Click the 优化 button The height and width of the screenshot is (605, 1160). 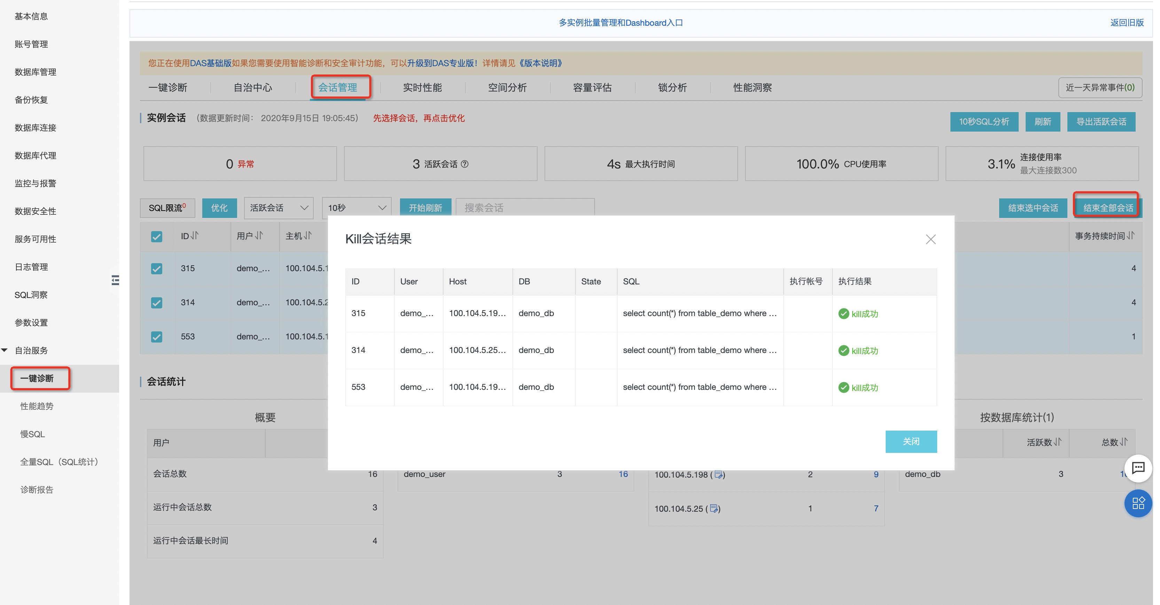pyautogui.click(x=219, y=208)
